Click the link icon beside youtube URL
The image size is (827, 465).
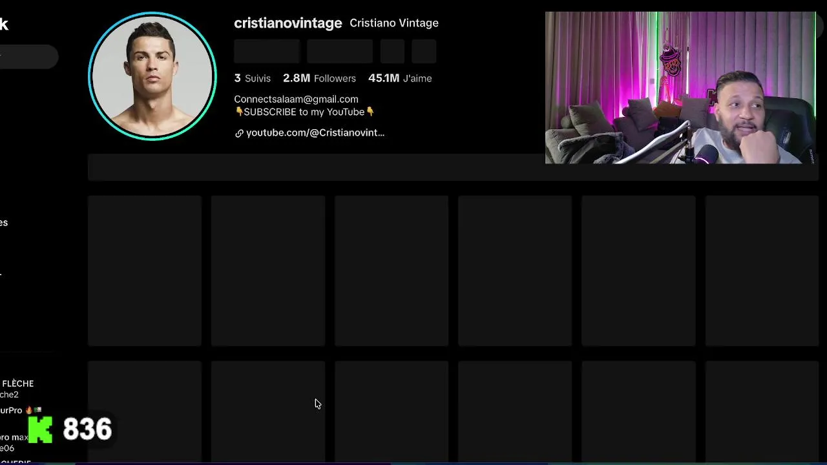coord(239,133)
